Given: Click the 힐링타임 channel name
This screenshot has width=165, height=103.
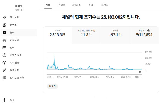Looking at the screenshot, I should point(19,10).
